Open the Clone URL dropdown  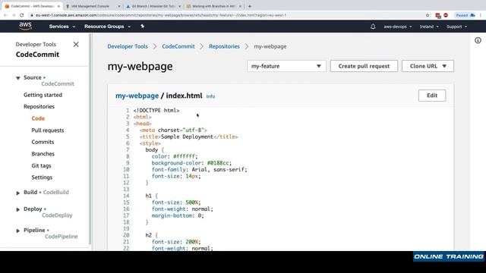click(x=428, y=66)
